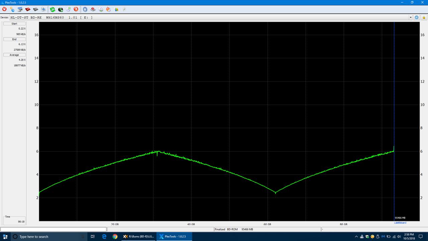Viewport: 428px width, 241px height.
Task: Click the red drive eject toolbar icon
Action: coord(93,9)
